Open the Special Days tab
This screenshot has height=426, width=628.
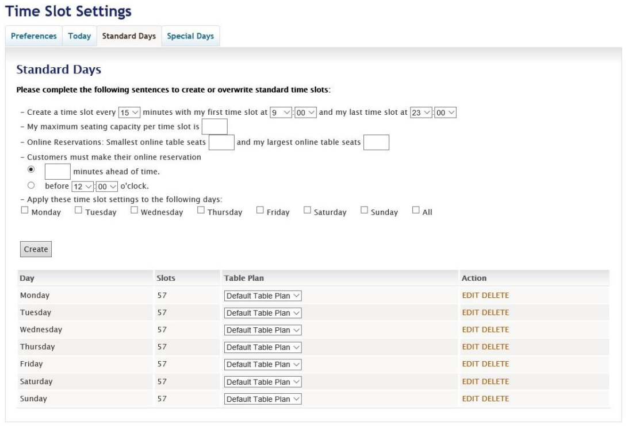tap(190, 36)
